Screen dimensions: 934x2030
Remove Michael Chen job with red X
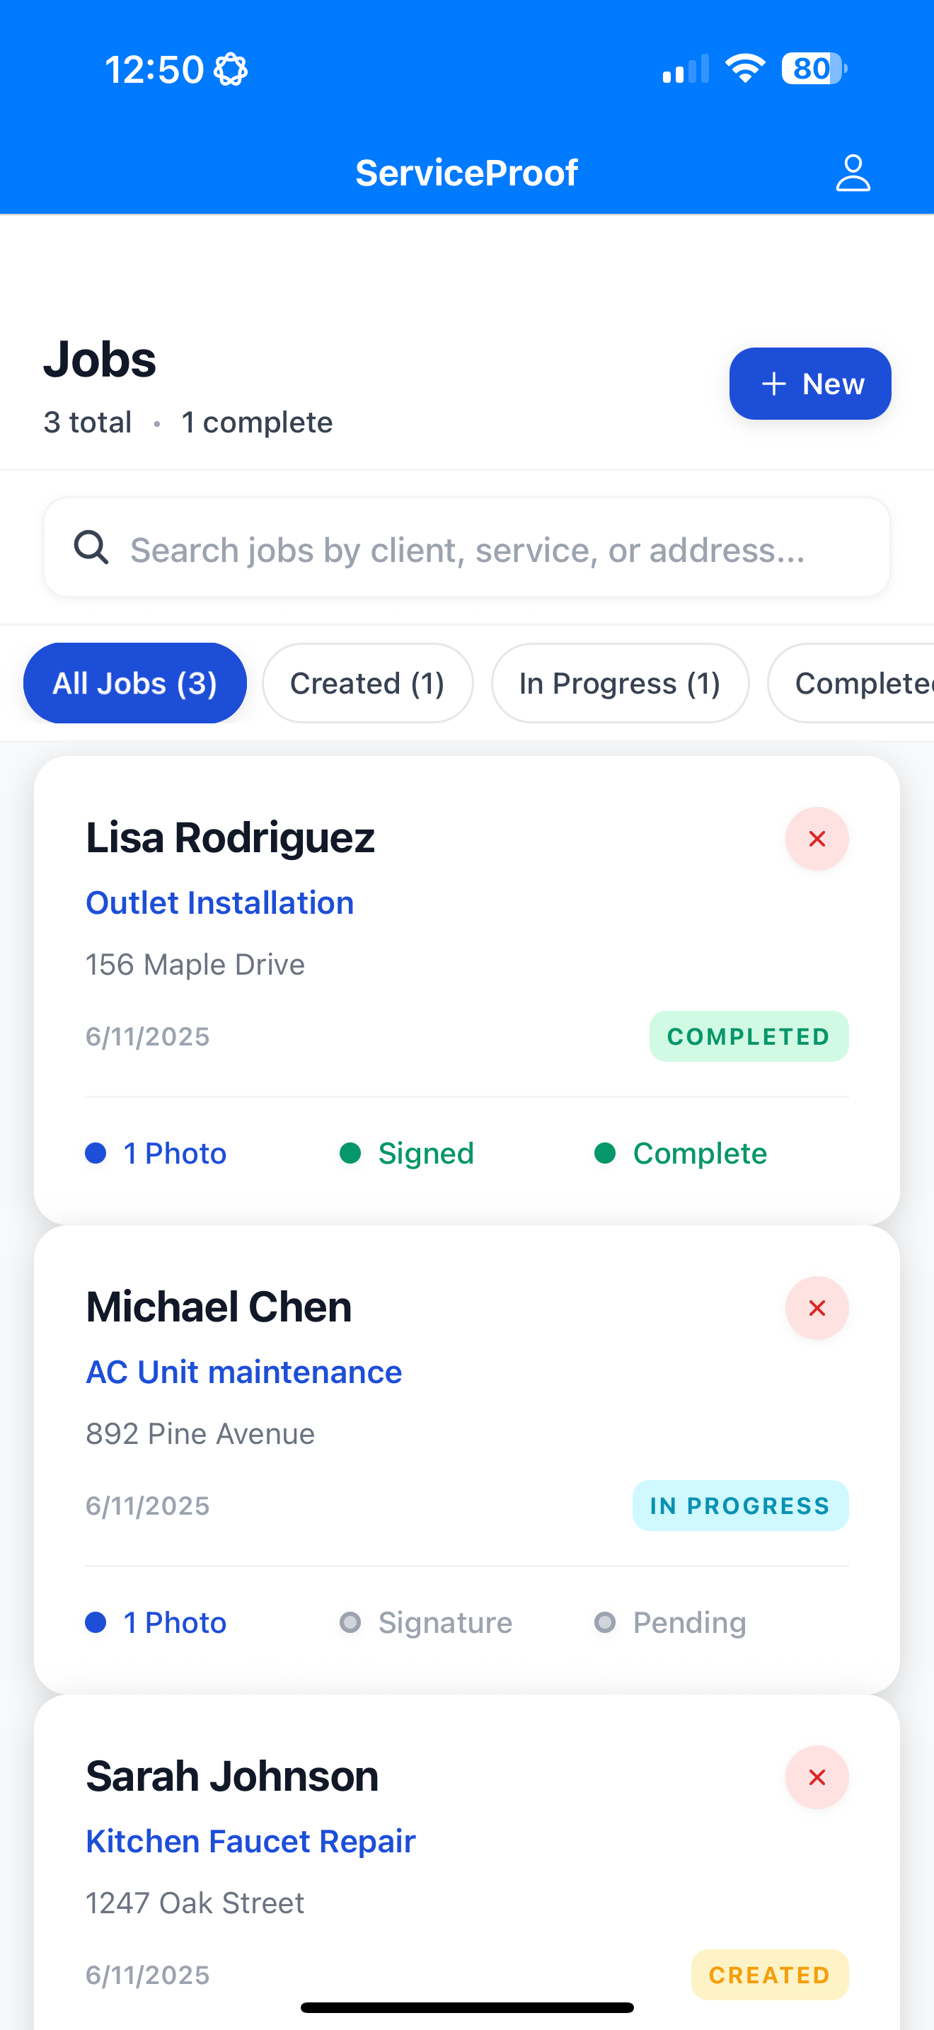coord(817,1308)
